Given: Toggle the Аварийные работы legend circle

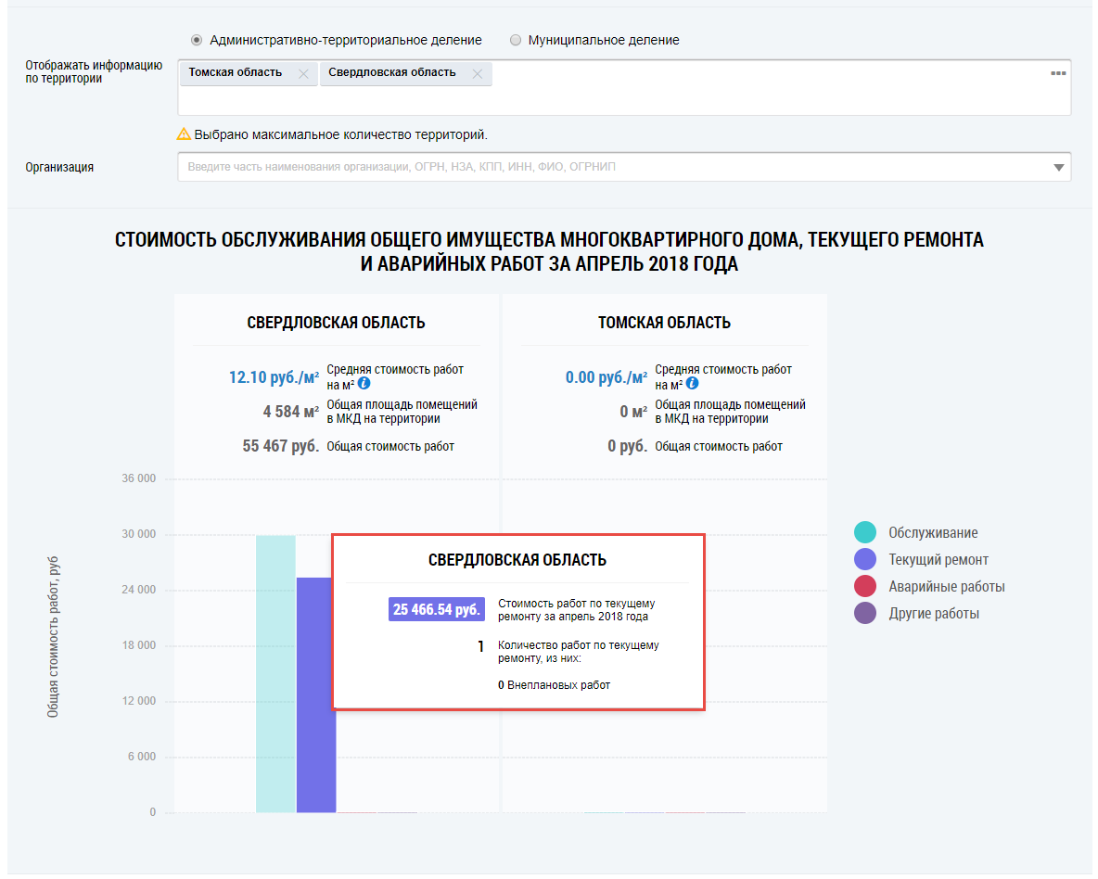Looking at the screenshot, I should point(865,586).
